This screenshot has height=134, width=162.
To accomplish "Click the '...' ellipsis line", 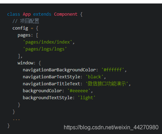I will click(x=16, y=119).
